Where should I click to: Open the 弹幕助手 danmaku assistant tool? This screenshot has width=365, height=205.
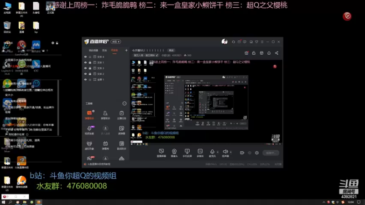(89, 115)
